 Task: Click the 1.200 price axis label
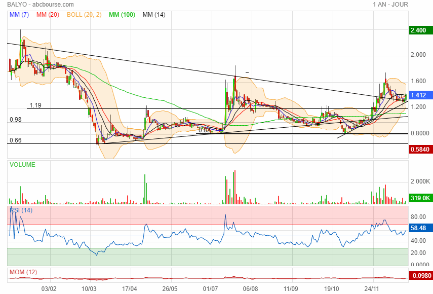[418, 107]
